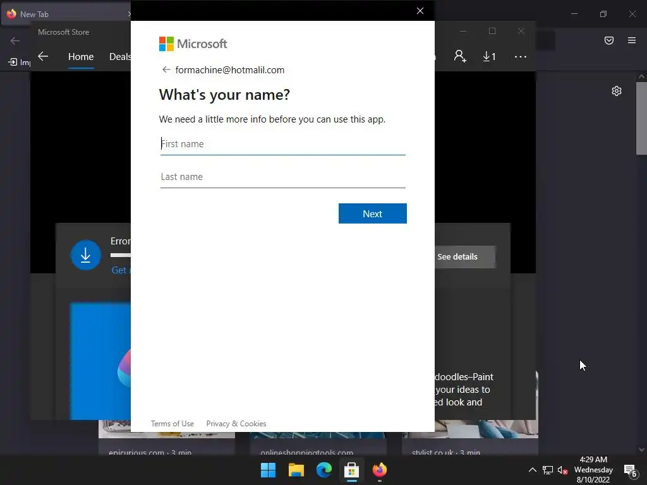Click the Last name input field
The width and height of the screenshot is (647, 485).
coord(282,177)
